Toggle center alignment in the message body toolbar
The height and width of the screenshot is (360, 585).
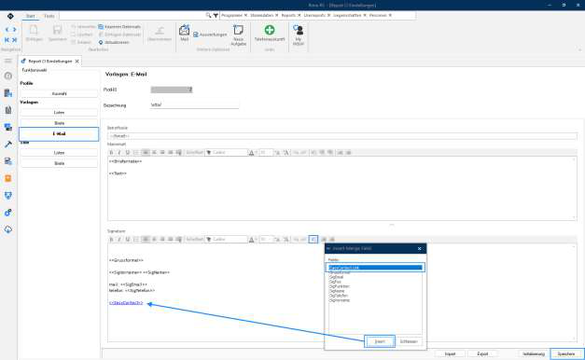[x=154, y=153]
